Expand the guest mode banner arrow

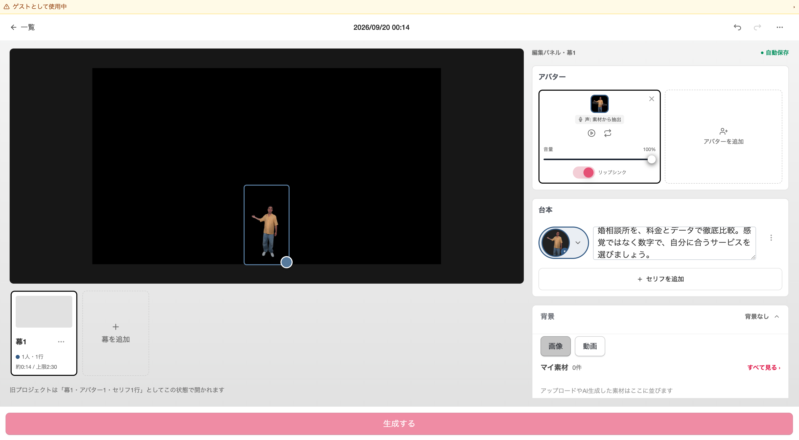794,7
